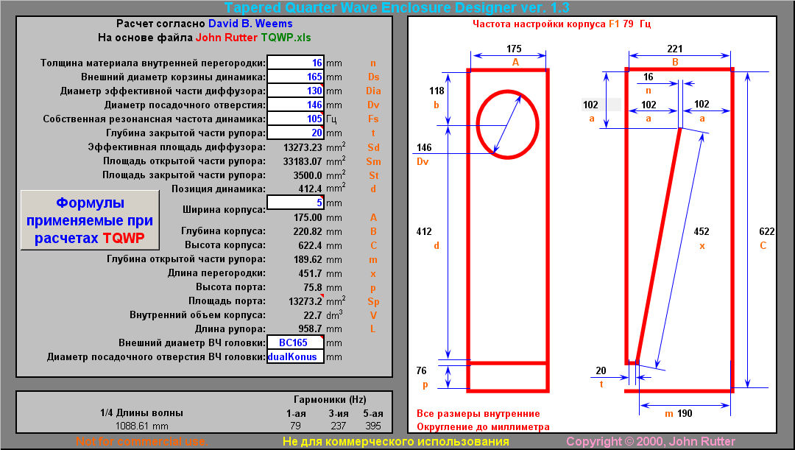Click the 221 depth dimension in side view
The image size is (795, 450).
pos(675,49)
